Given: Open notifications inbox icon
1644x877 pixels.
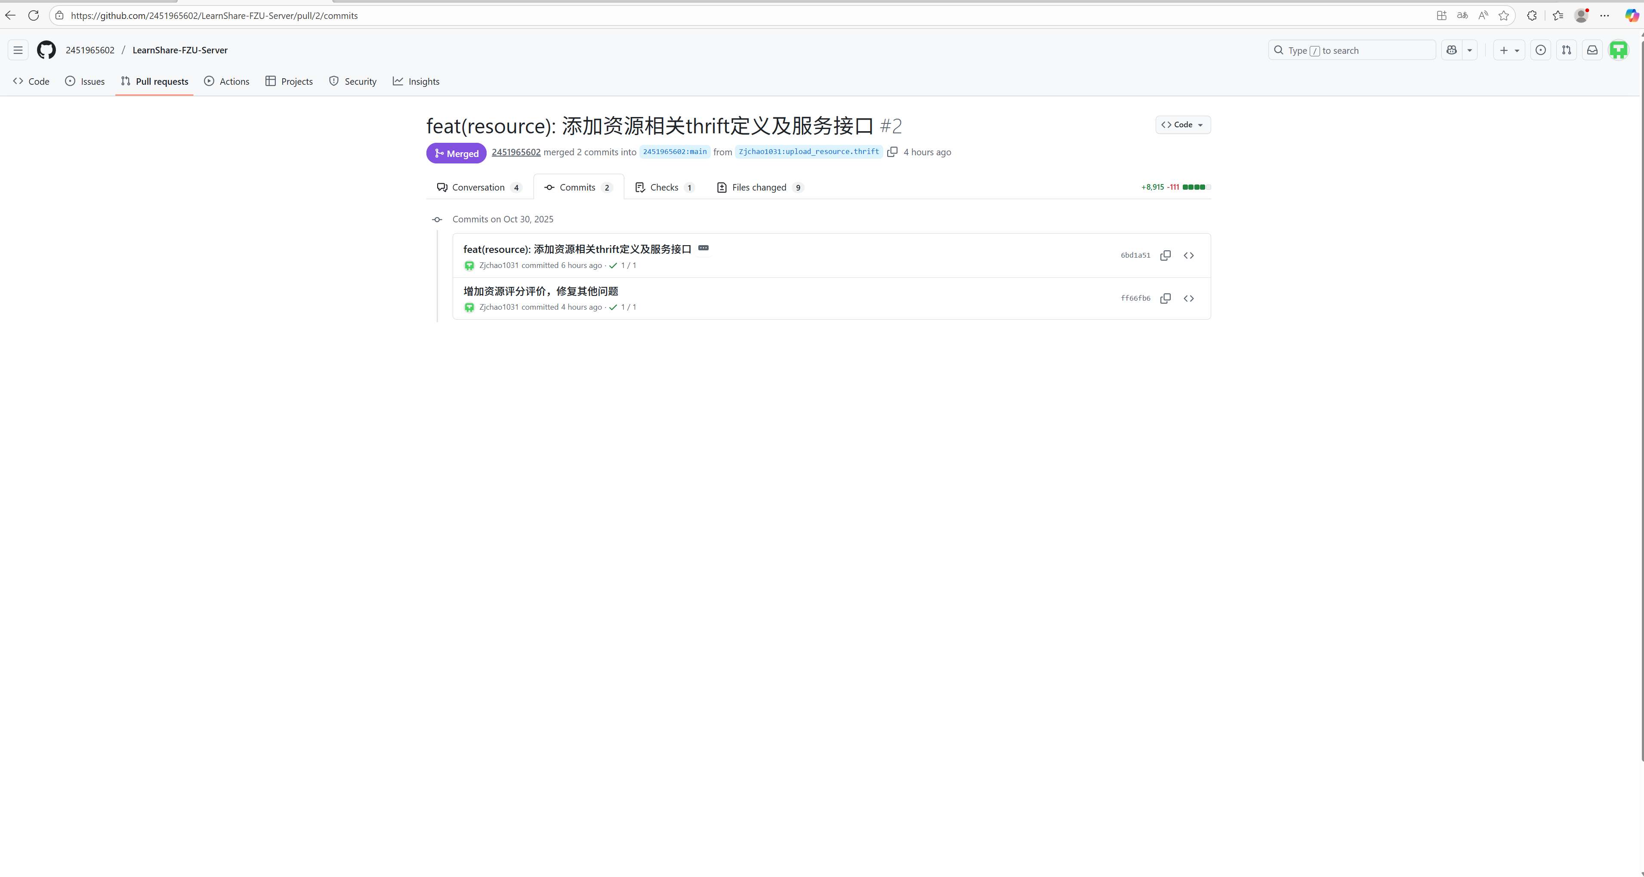Looking at the screenshot, I should pyautogui.click(x=1592, y=50).
